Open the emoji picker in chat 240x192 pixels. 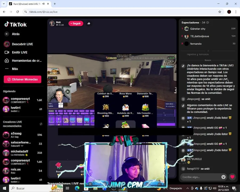[x=224, y=177]
